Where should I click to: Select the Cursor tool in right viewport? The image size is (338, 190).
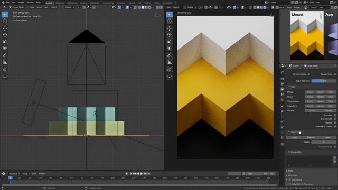pyautogui.click(x=170, y=21)
